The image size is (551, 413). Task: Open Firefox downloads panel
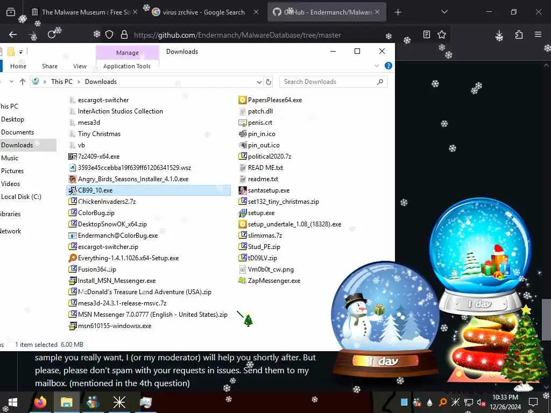coord(499,35)
